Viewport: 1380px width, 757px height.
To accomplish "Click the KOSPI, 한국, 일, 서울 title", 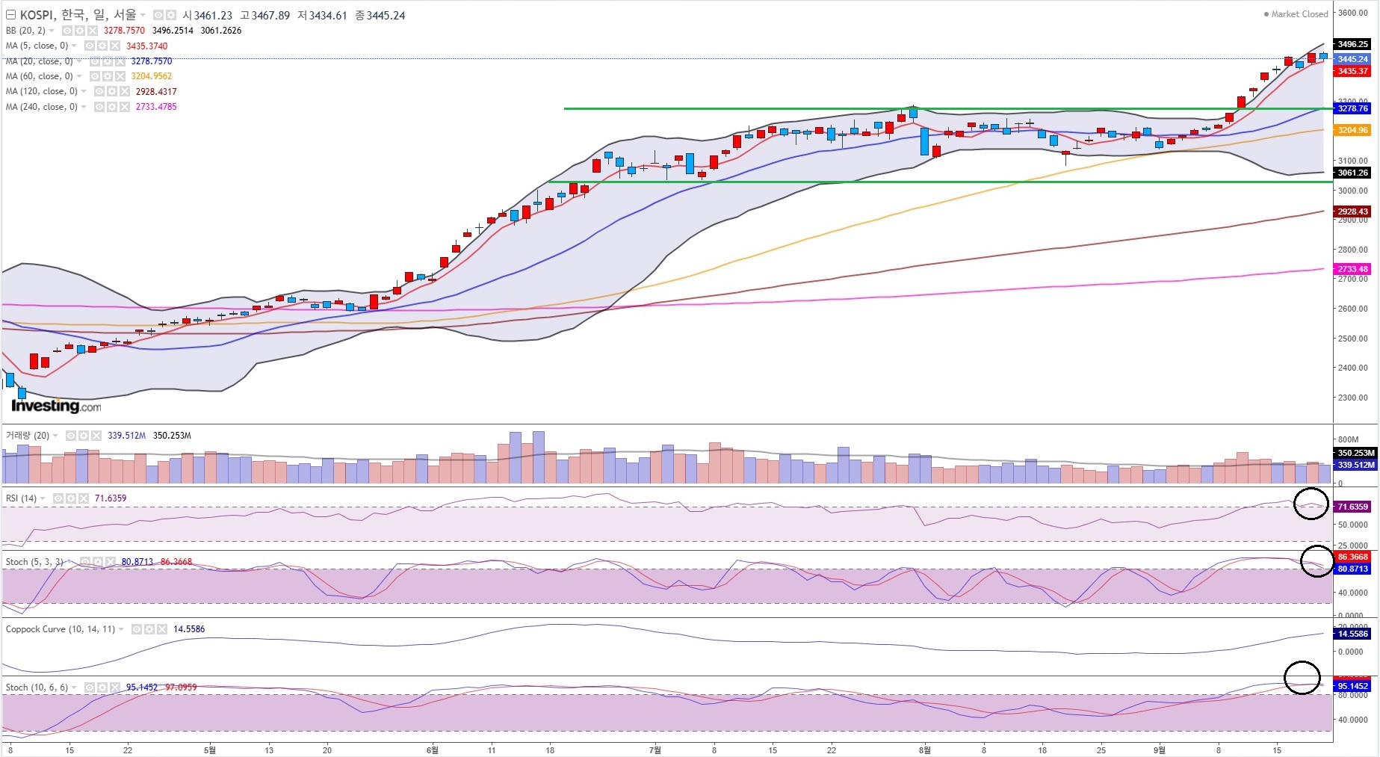I will click(x=78, y=15).
